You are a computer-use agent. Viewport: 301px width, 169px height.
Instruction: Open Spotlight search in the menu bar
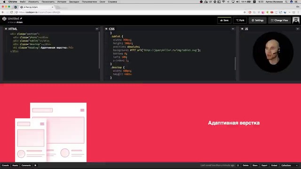coord(286,2)
